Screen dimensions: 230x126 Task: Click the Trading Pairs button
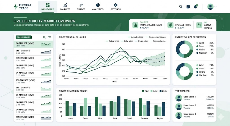pyautogui.click(x=24, y=37)
